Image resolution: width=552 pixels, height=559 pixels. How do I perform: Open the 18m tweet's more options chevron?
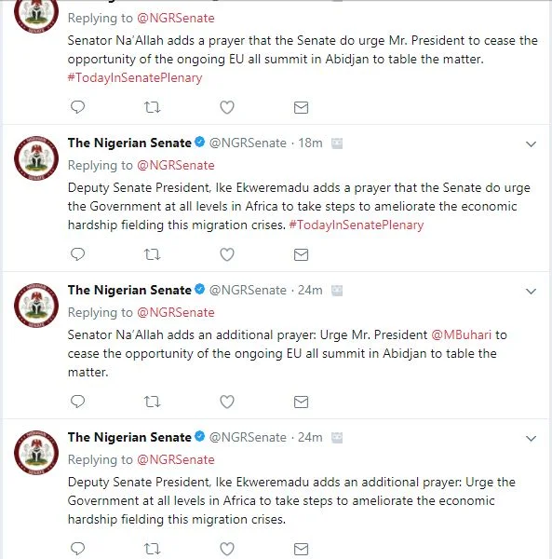click(x=531, y=144)
